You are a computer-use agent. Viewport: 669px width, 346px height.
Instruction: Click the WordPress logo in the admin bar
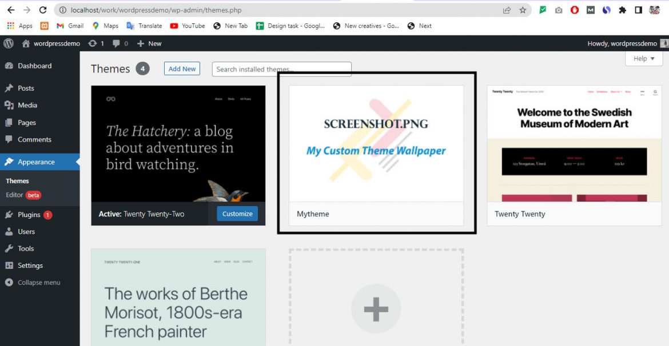(x=9, y=43)
